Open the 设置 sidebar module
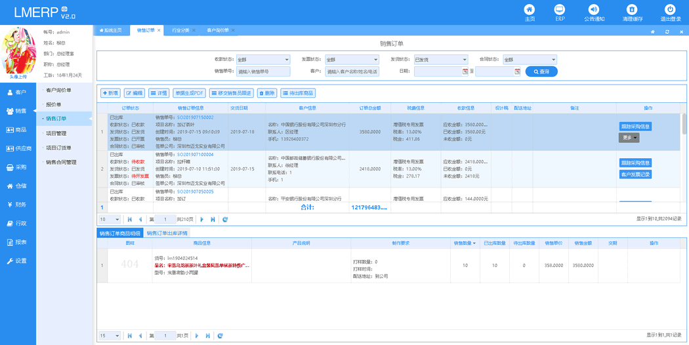689x345 pixels. point(18,260)
